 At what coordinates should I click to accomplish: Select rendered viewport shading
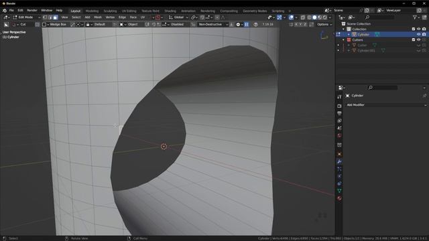click(x=324, y=17)
